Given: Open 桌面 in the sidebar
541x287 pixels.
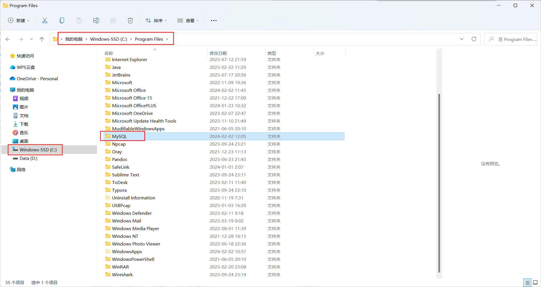Looking at the screenshot, I should pyautogui.click(x=24, y=141).
